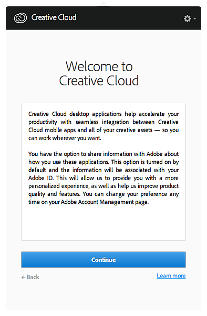Open the Learn more link

[171, 275]
